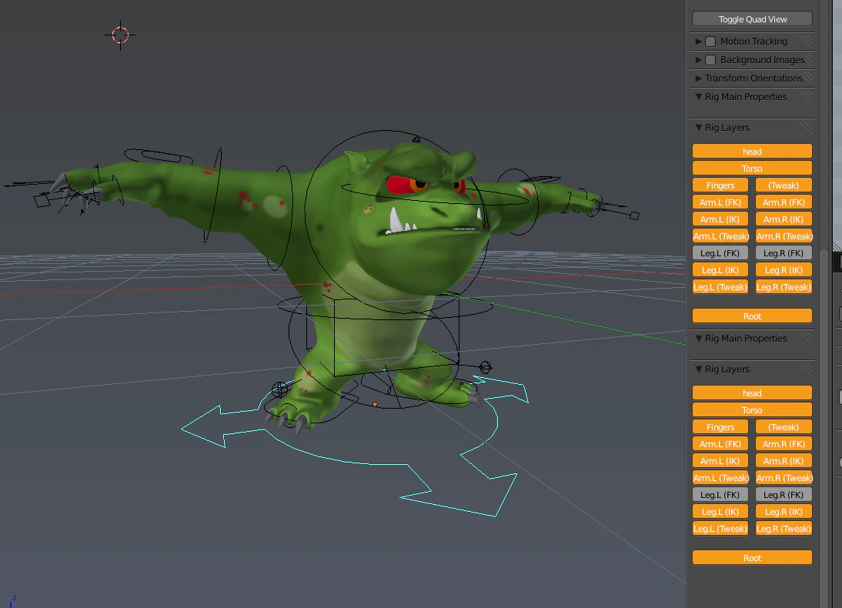Toggle the Leg.L (IK) layer off
Viewport: 842px width, 608px height.
(720, 269)
